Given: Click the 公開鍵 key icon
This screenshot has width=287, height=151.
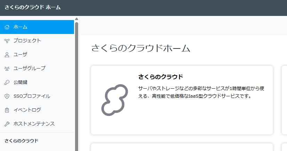Looking at the screenshot, I should click(x=7, y=82).
